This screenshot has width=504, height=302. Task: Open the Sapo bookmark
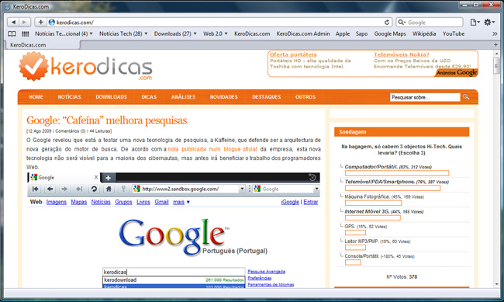pos(361,34)
